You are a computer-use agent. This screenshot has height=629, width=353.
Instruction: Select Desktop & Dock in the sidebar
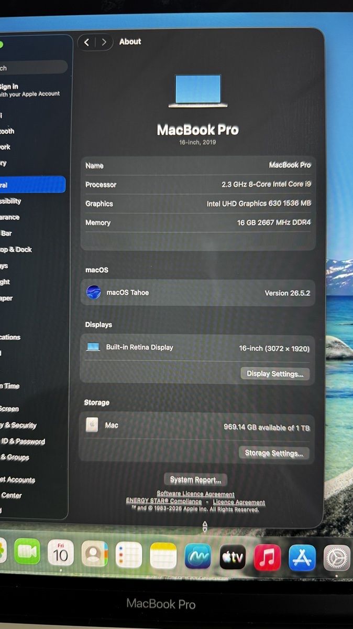tap(16, 249)
